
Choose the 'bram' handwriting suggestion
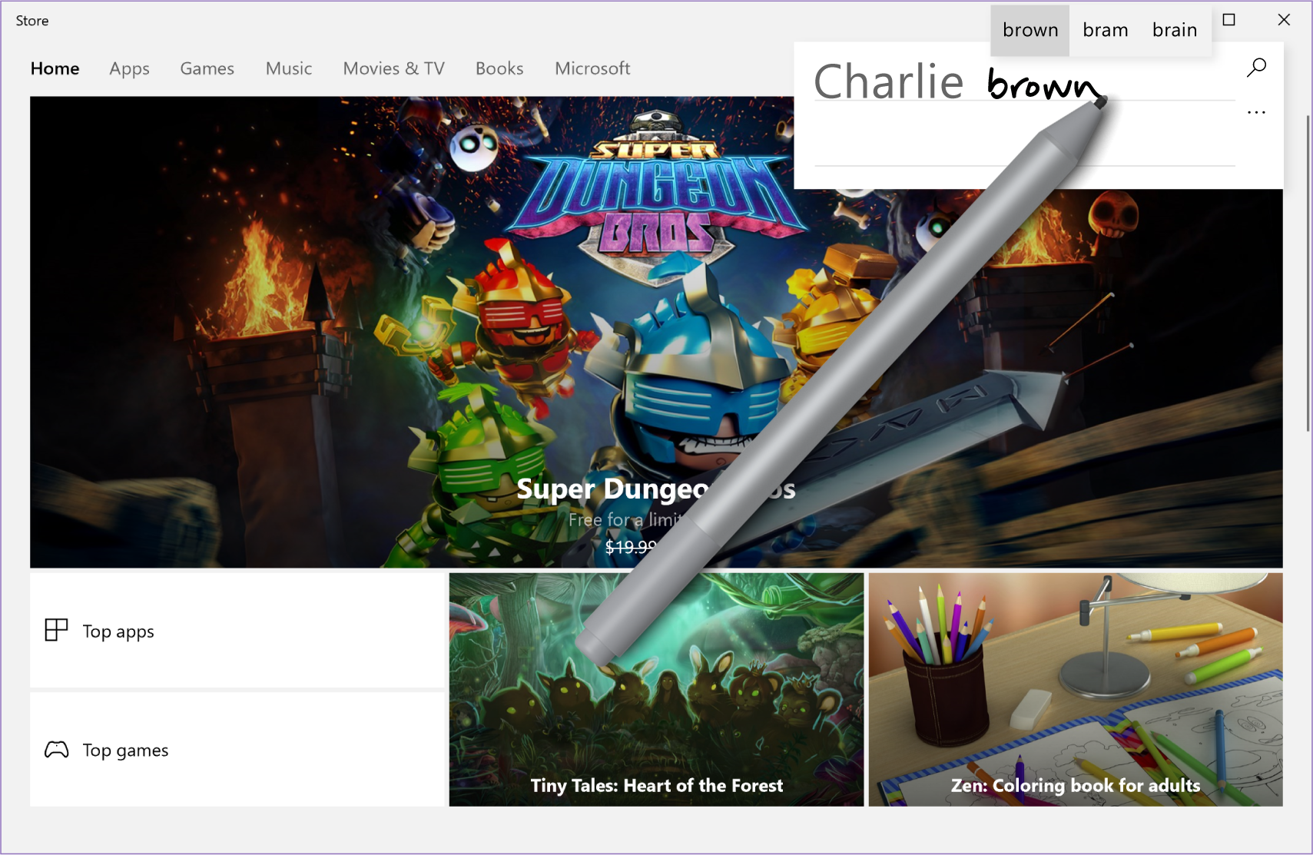click(x=1106, y=30)
